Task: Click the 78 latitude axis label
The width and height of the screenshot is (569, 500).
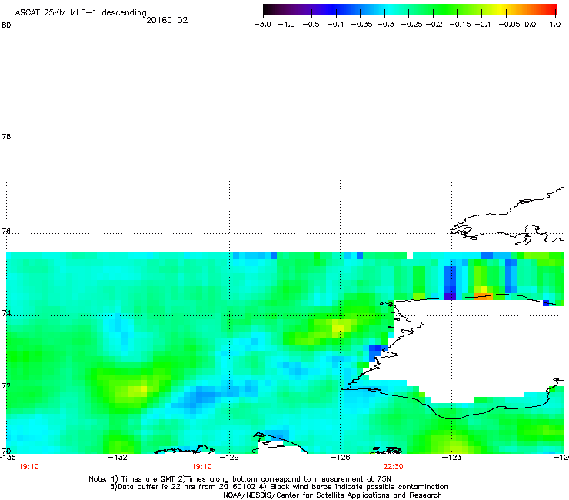Action: coord(6,136)
